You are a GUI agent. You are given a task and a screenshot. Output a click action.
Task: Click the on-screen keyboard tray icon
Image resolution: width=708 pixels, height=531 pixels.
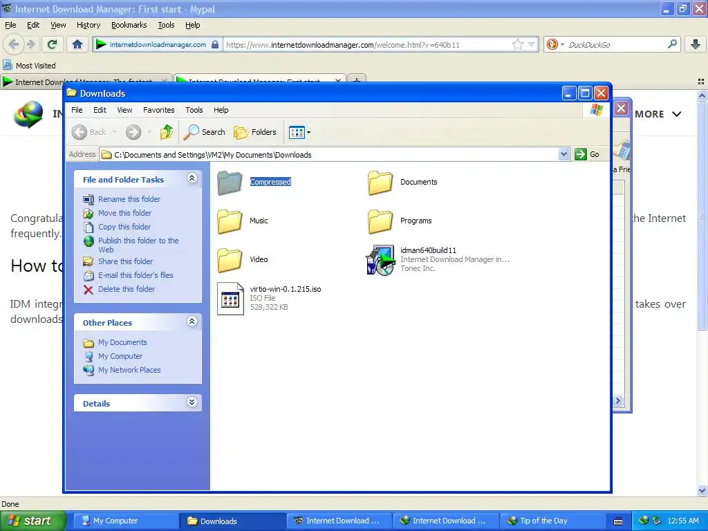[618, 521]
